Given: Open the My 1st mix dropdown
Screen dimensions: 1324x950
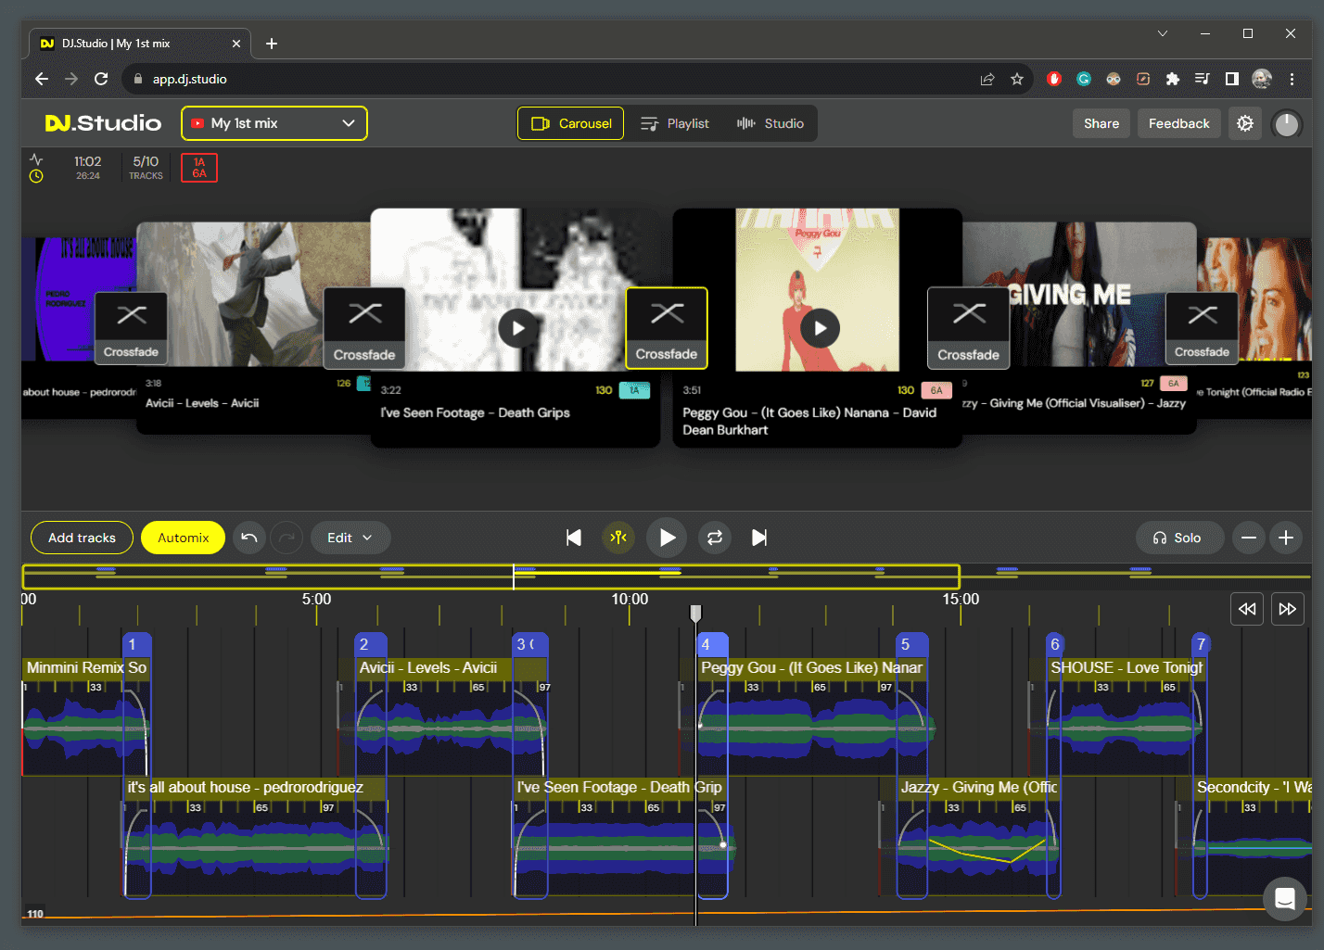Looking at the screenshot, I should [x=274, y=123].
